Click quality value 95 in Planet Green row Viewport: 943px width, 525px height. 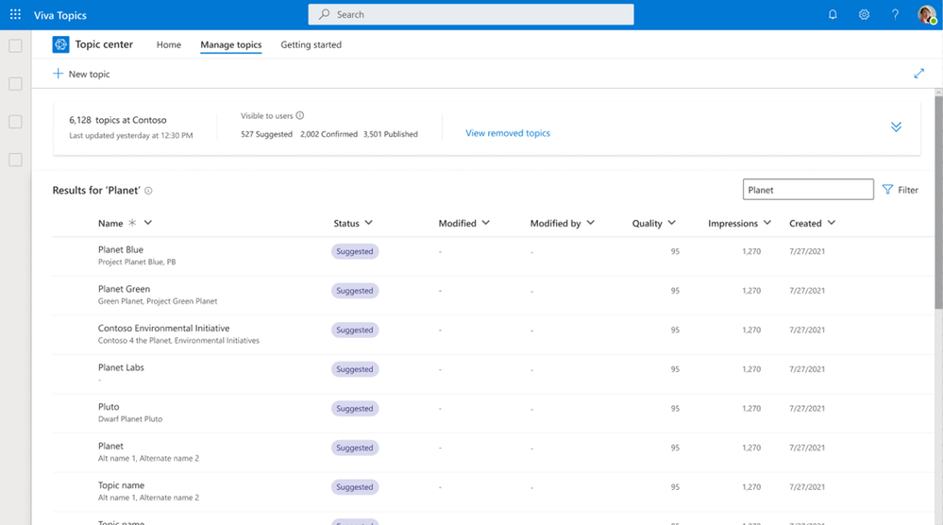pyautogui.click(x=675, y=291)
